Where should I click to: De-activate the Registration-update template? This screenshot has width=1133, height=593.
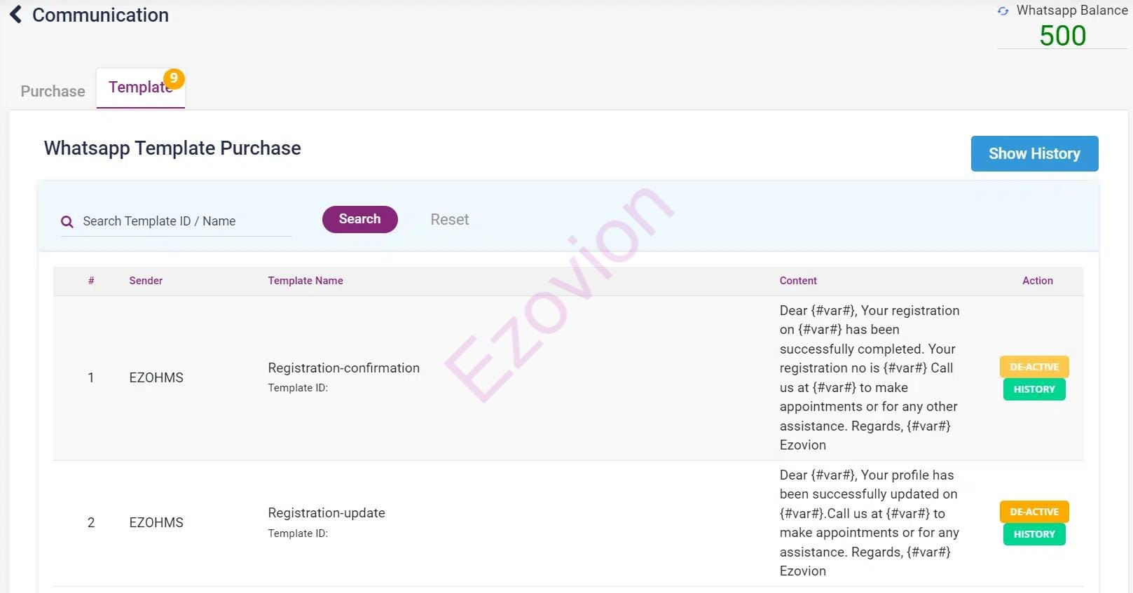coord(1034,512)
